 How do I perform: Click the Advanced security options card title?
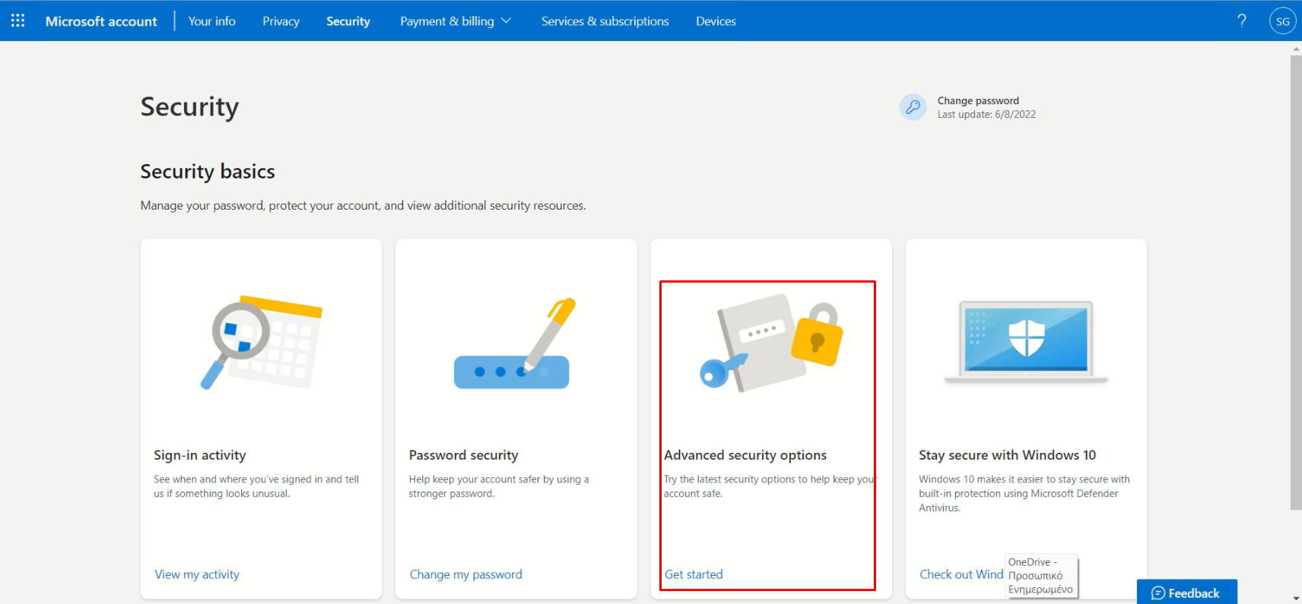(745, 455)
